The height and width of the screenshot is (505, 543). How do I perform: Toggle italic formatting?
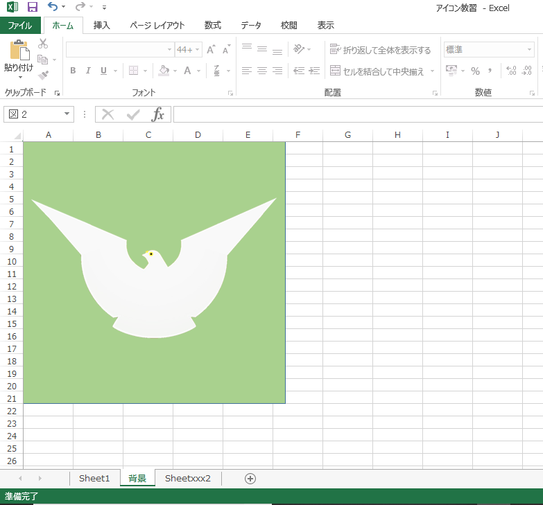(88, 71)
